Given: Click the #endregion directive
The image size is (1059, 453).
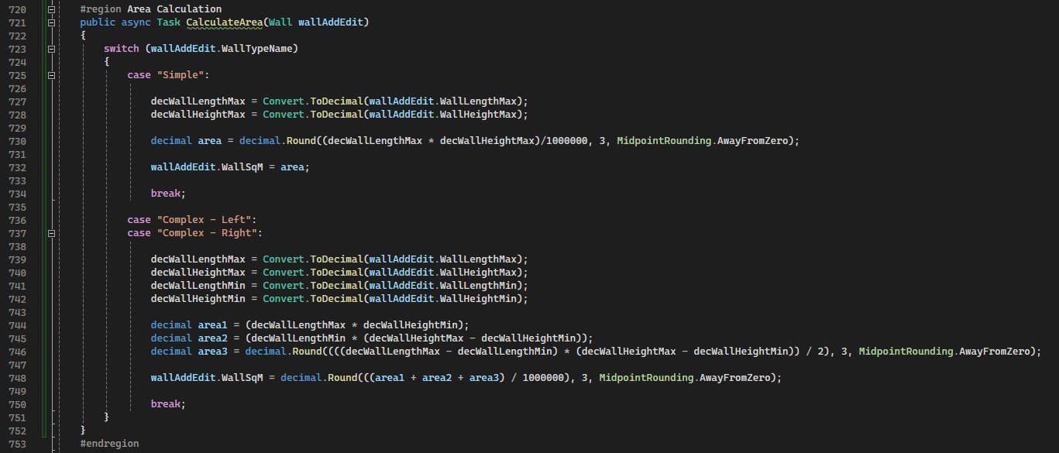Looking at the screenshot, I should (x=109, y=444).
